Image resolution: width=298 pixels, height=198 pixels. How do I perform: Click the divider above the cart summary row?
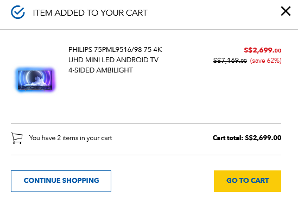click(146, 123)
